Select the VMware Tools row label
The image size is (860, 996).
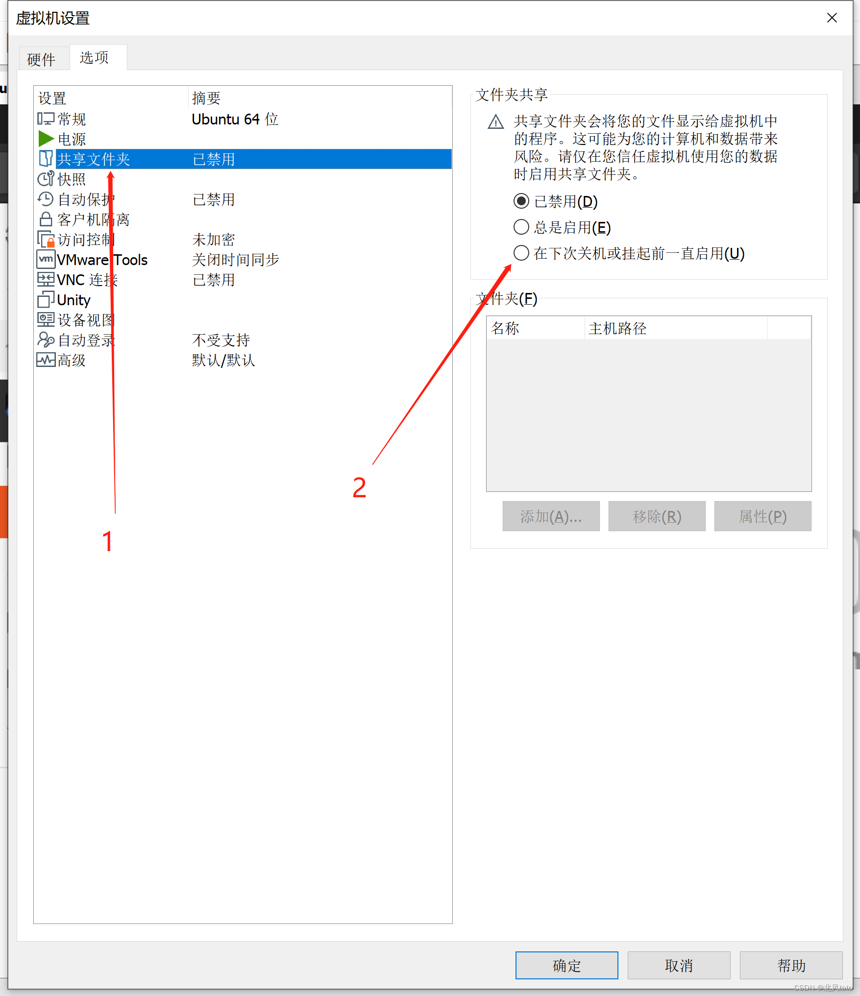pyautogui.click(x=102, y=260)
